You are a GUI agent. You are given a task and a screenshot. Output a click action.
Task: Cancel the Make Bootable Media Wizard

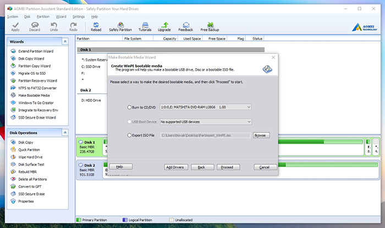pos(266,167)
